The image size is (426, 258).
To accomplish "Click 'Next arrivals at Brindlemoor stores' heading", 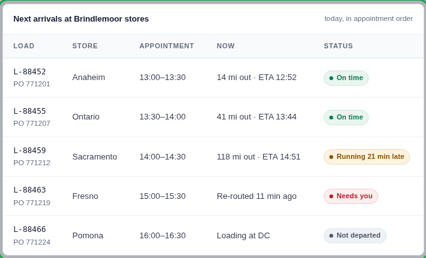I will tap(81, 18).
